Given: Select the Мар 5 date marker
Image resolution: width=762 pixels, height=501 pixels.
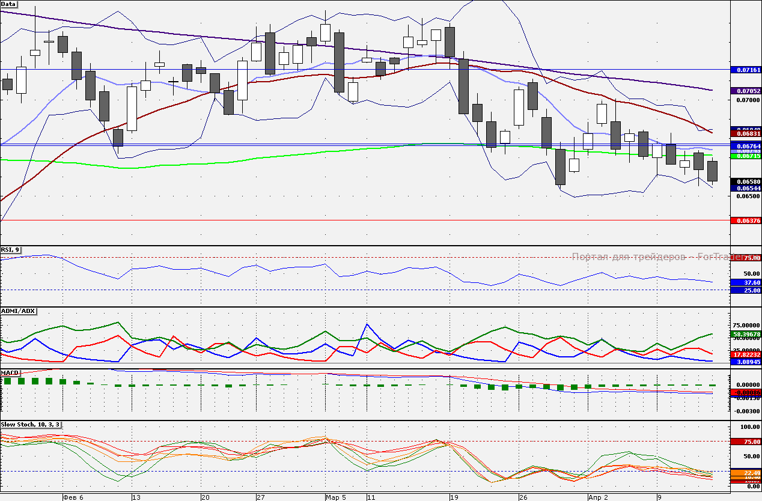Looking at the screenshot, I should pos(335,497).
